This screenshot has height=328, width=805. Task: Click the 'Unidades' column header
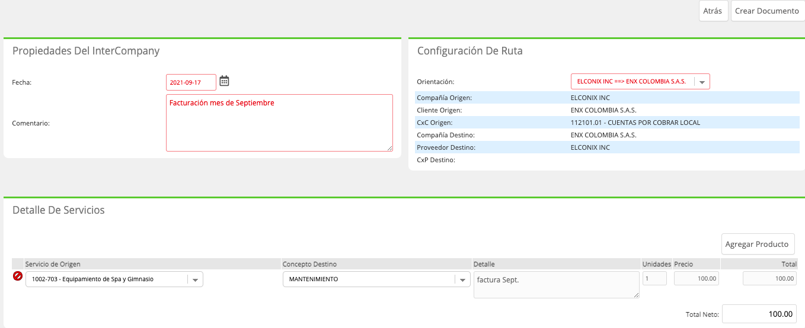pyautogui.click(x=657, y=264)
